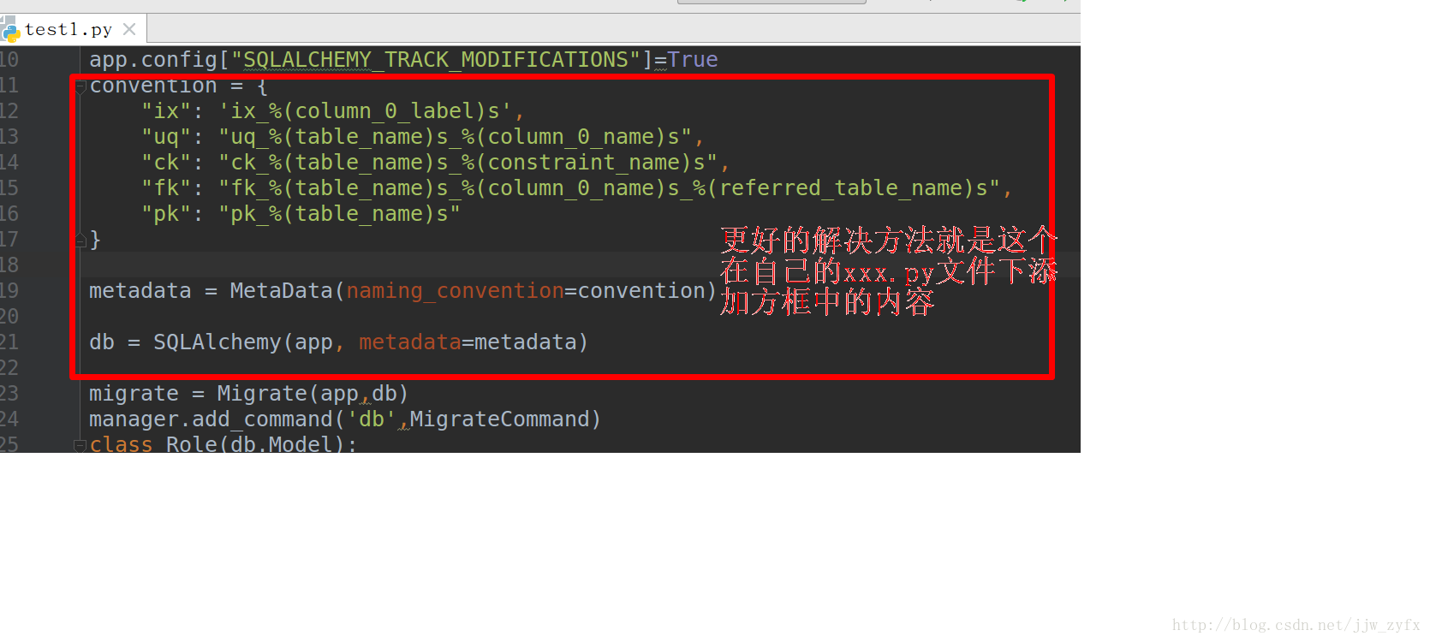This screenshot has height=642, width=1430.
Task: Open the blog.csdn.net watermark link
Action: (1296, 626)
